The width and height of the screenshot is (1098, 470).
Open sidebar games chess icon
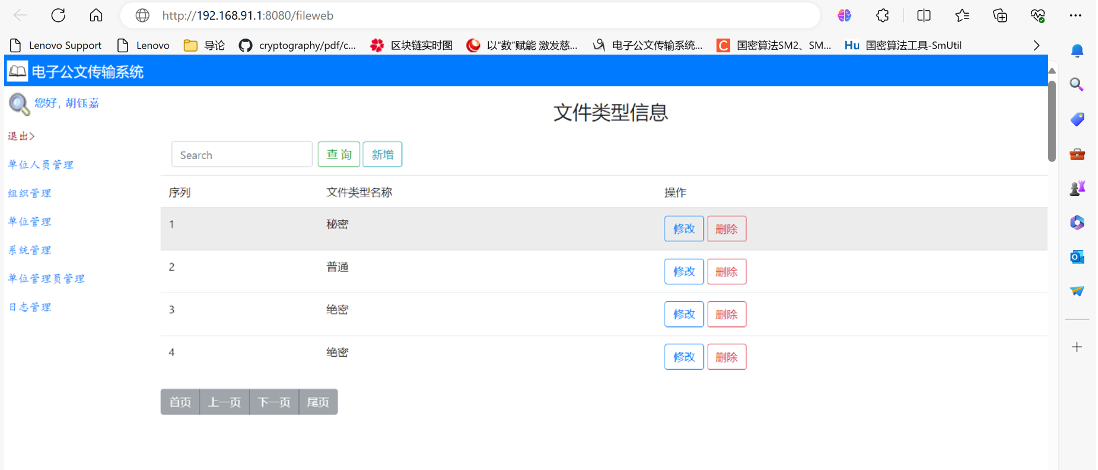pos(1077,188)
